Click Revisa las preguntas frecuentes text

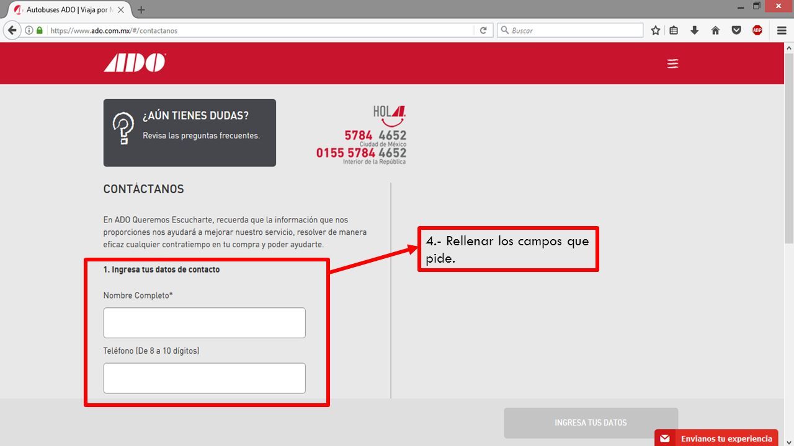tap(201, 136)
